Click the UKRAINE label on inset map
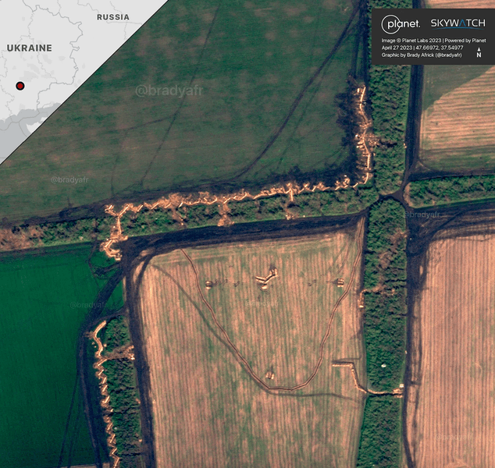Viewport: 495px width, 468px height. click(x=29, y=48)
